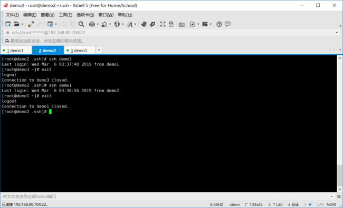This screenshot has width=343, height=208.
Task: Click the Full Screen icon
Action: (163, 24)
